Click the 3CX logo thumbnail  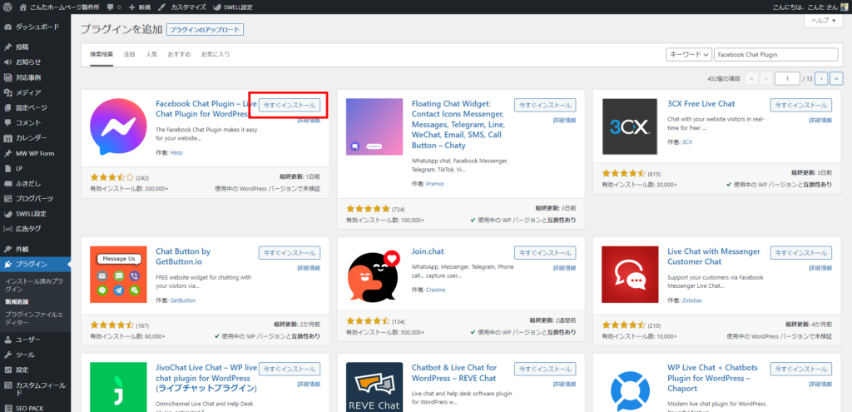631,127
